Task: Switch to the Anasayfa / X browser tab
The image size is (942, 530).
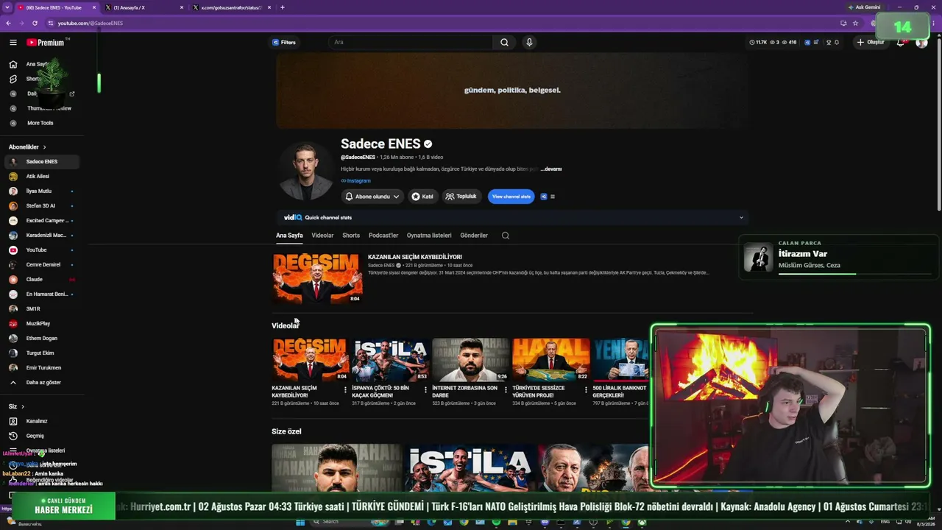Action: coord(144,7)
